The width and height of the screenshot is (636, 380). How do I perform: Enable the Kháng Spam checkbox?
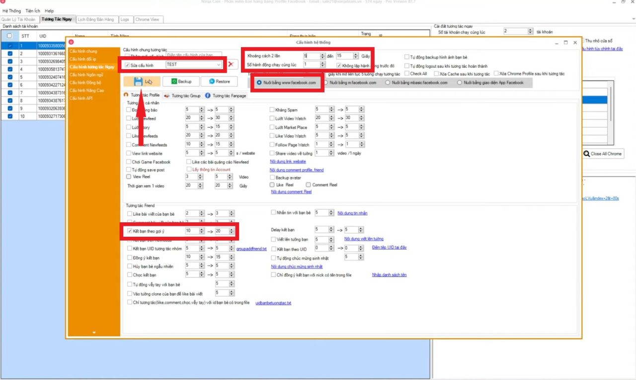click(x=272, y=109)
